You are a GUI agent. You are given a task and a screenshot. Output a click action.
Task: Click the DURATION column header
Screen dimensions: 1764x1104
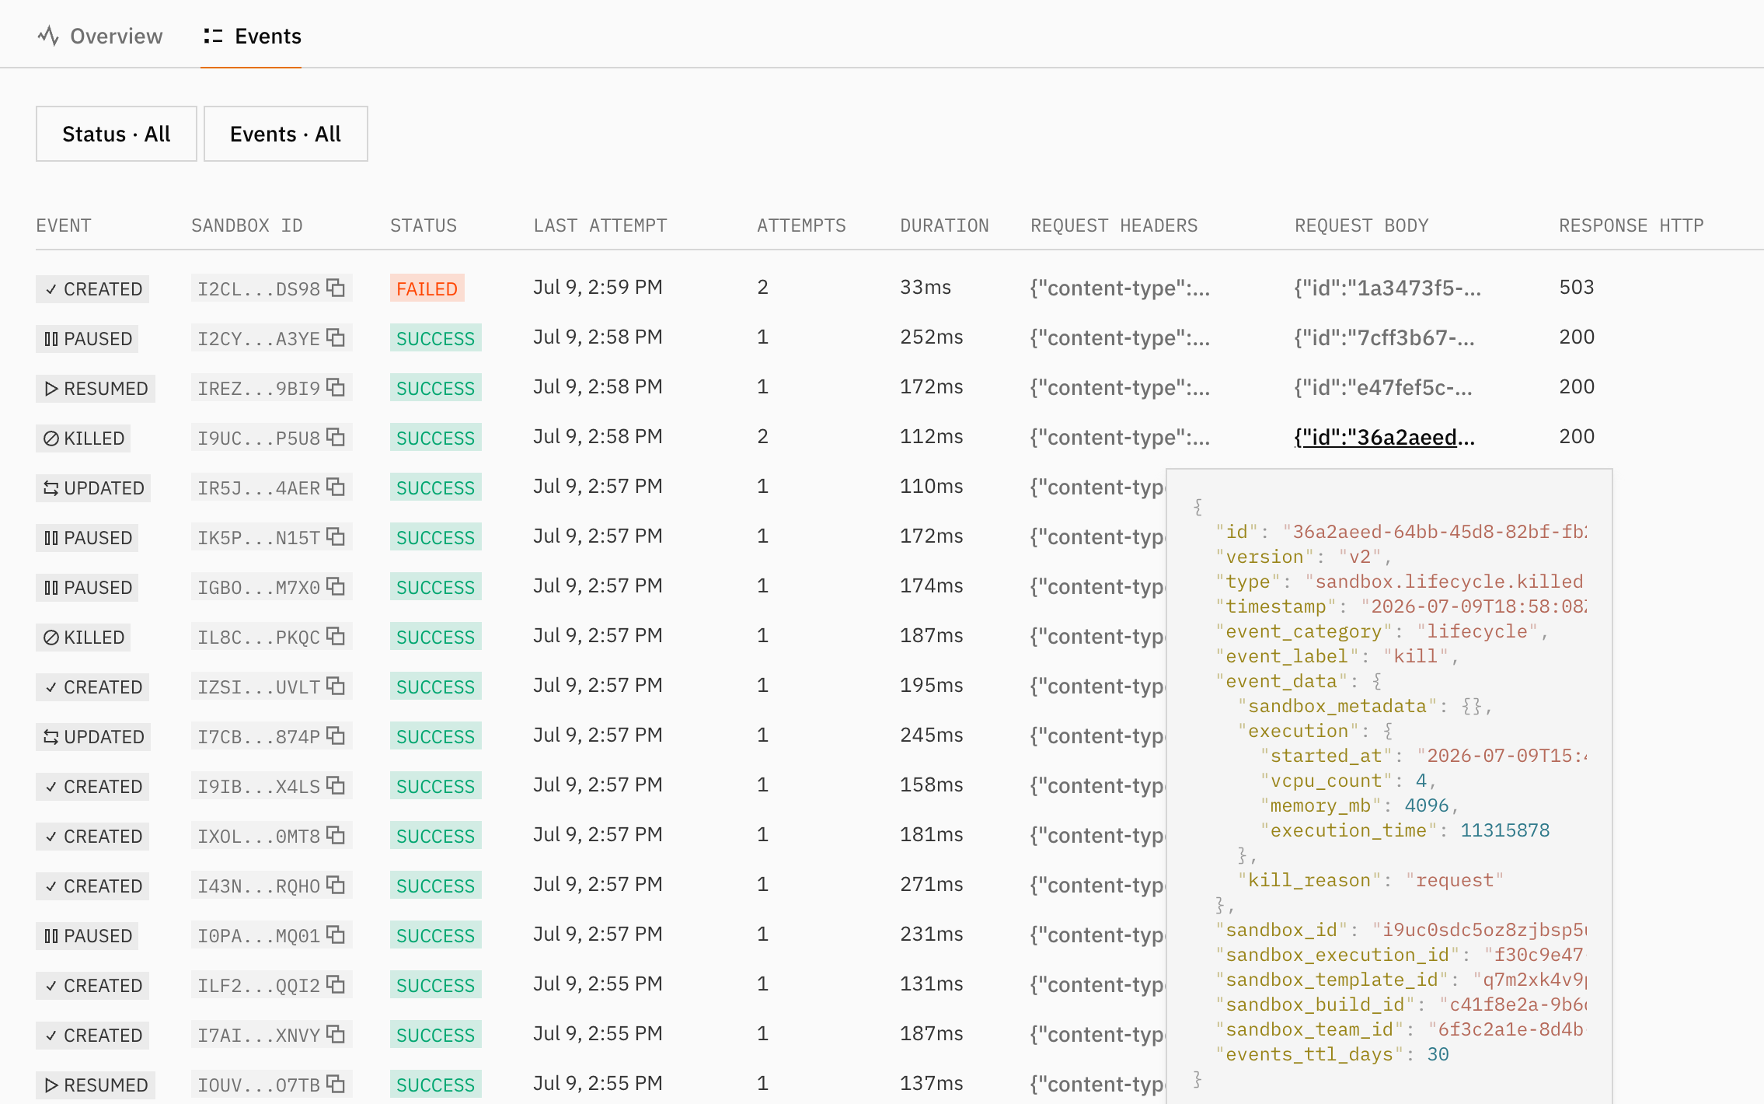944,225
